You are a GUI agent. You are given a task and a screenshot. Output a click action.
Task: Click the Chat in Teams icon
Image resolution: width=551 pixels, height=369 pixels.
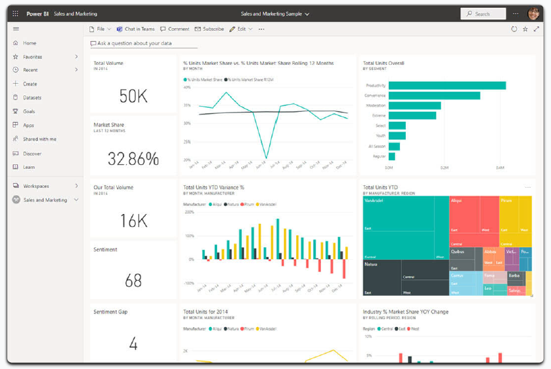(x=120, y=29)
